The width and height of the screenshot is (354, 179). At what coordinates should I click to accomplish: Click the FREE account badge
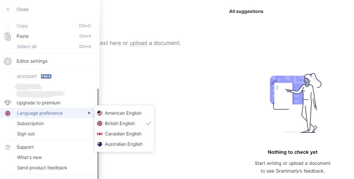click(46, 76)
